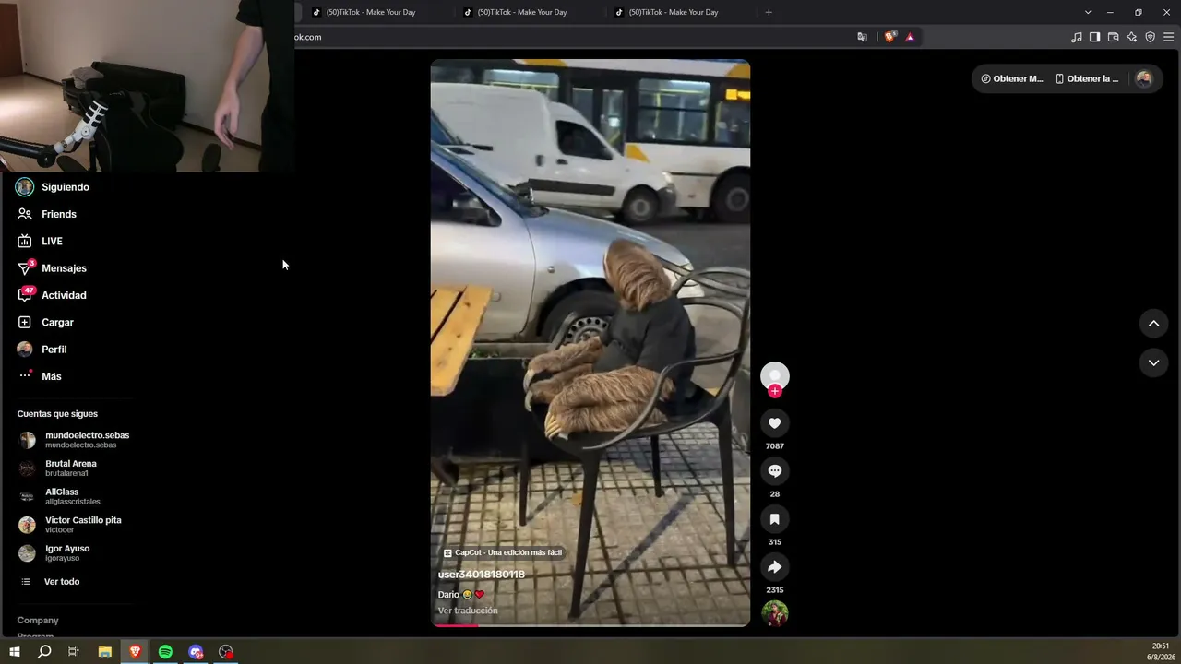Open Task View in the taskbar
The height and width of the screenshot is (664, 1181).
coord(74,652)
